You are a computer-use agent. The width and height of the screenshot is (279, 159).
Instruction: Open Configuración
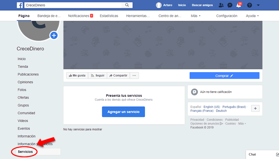(x=227, y=16)
